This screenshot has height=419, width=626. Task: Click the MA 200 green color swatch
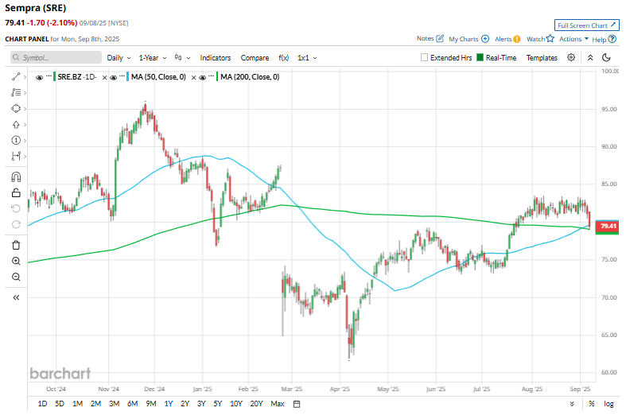217,76
